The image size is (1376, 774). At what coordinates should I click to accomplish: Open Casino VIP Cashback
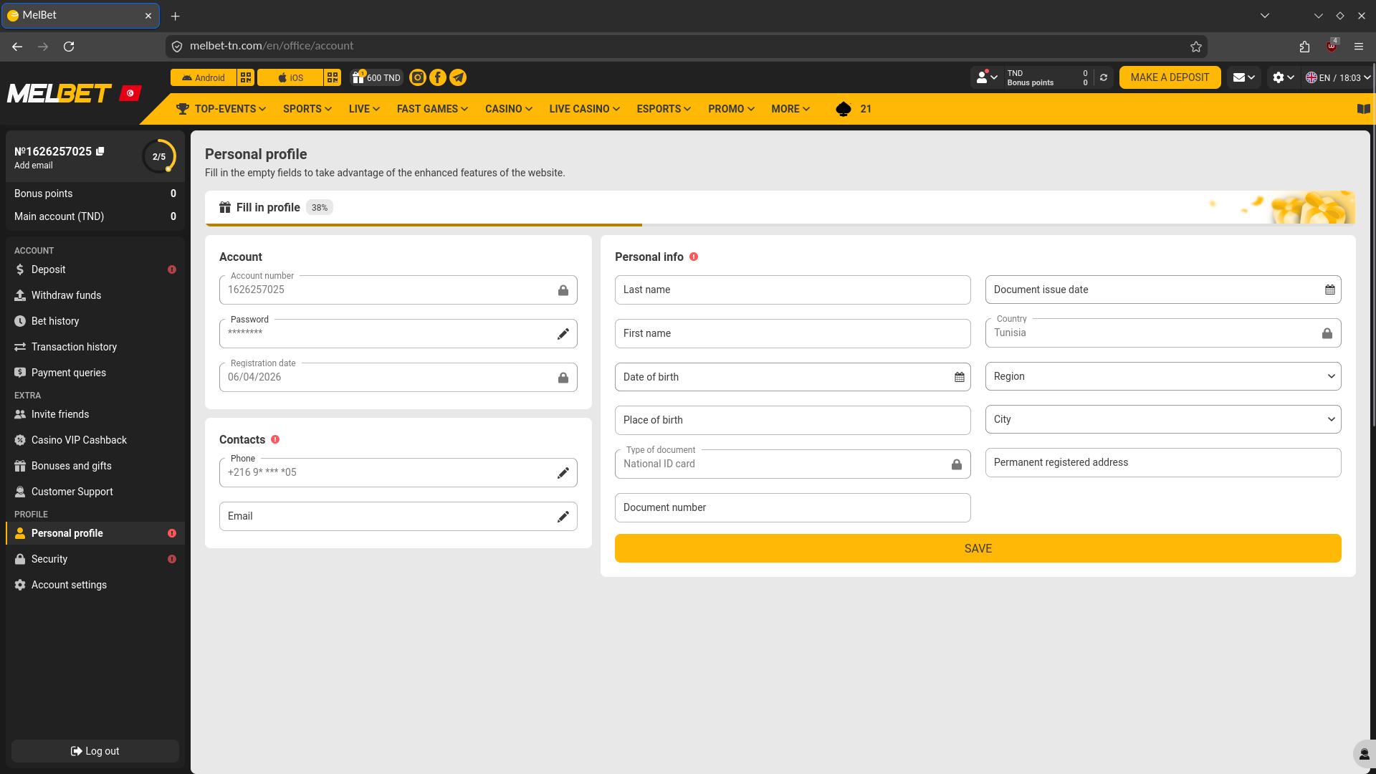(x=95, y=440)
